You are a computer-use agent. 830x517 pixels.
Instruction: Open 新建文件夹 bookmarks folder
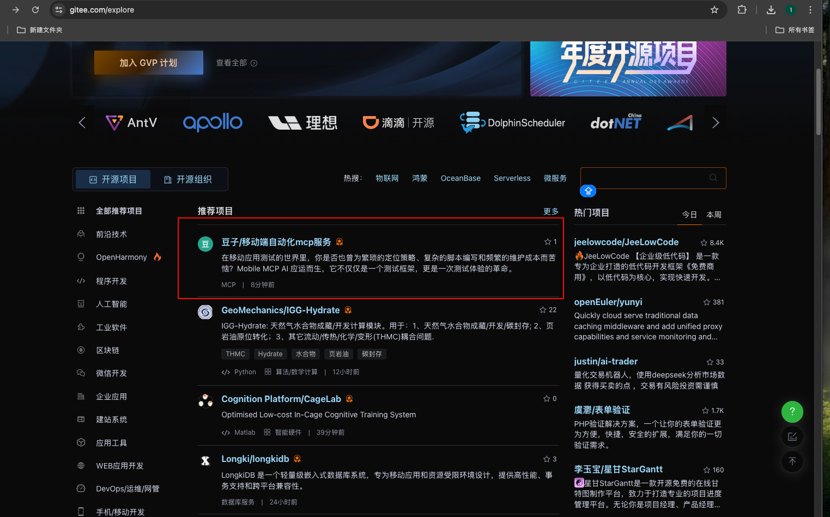40,30
